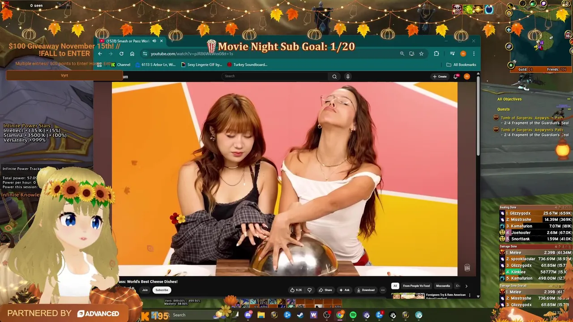Click the zoom magnifier in address bar
Screen dimensions: 573x322
coord(402,54)
